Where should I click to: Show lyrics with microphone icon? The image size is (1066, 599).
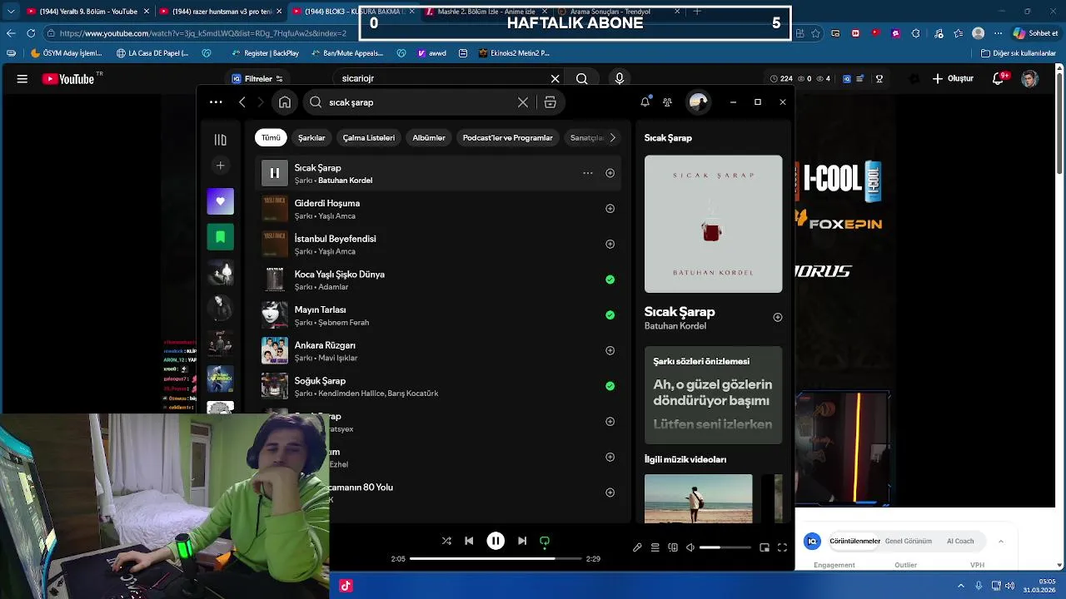637,547
